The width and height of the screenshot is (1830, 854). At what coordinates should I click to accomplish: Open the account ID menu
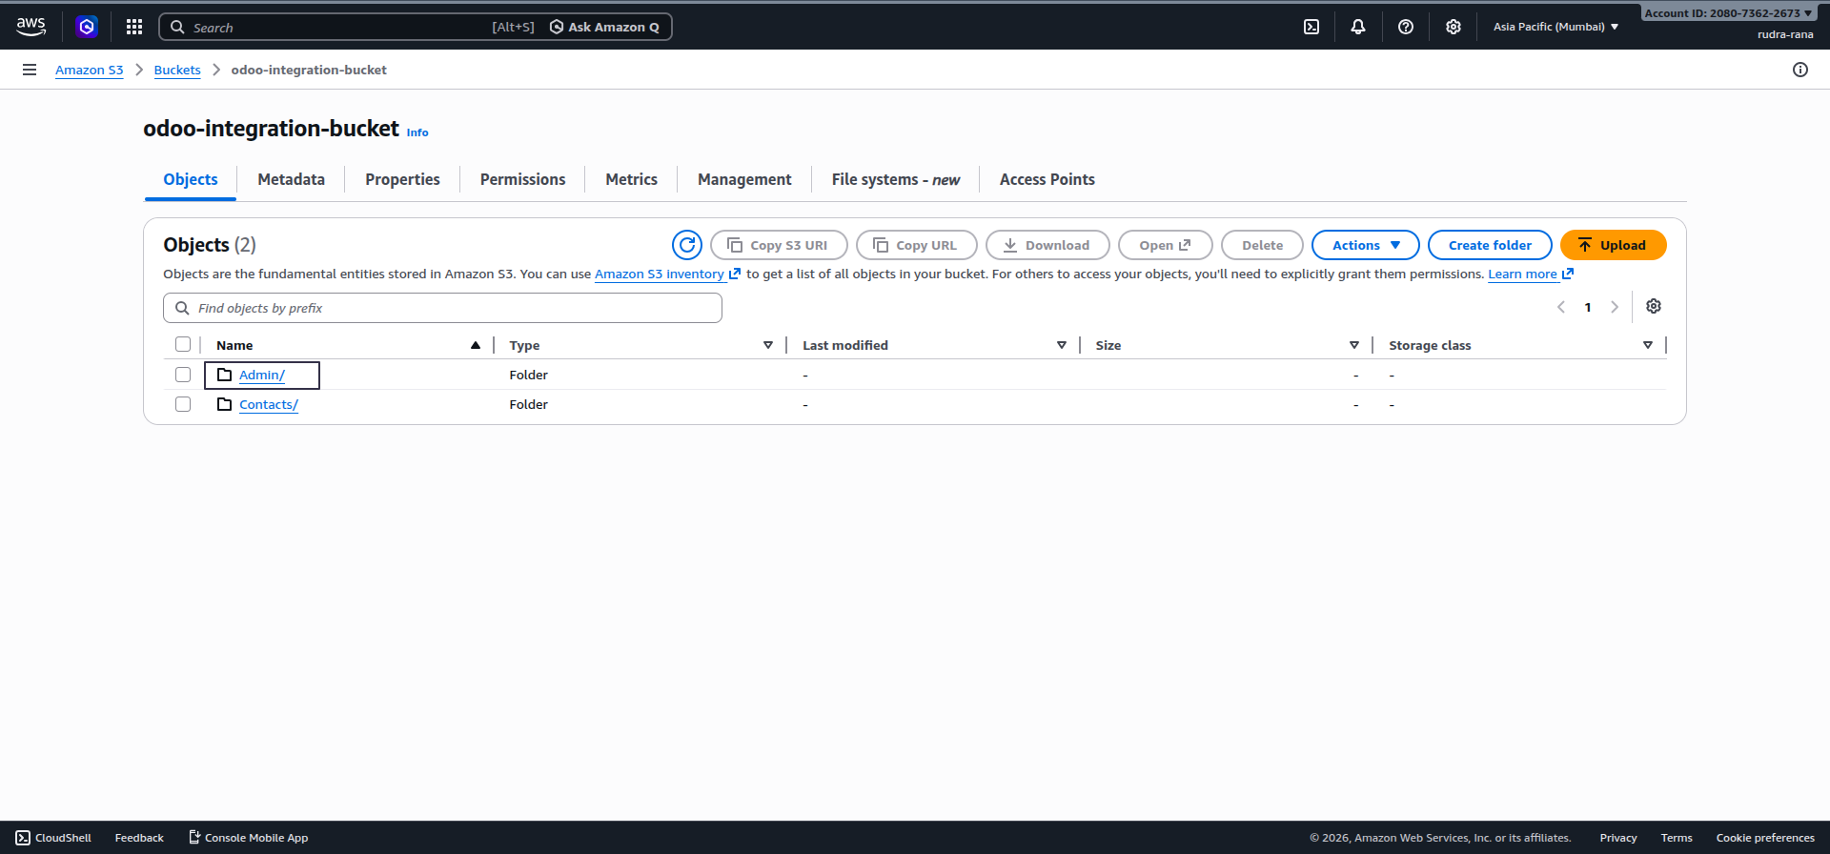pos(1728,13)
